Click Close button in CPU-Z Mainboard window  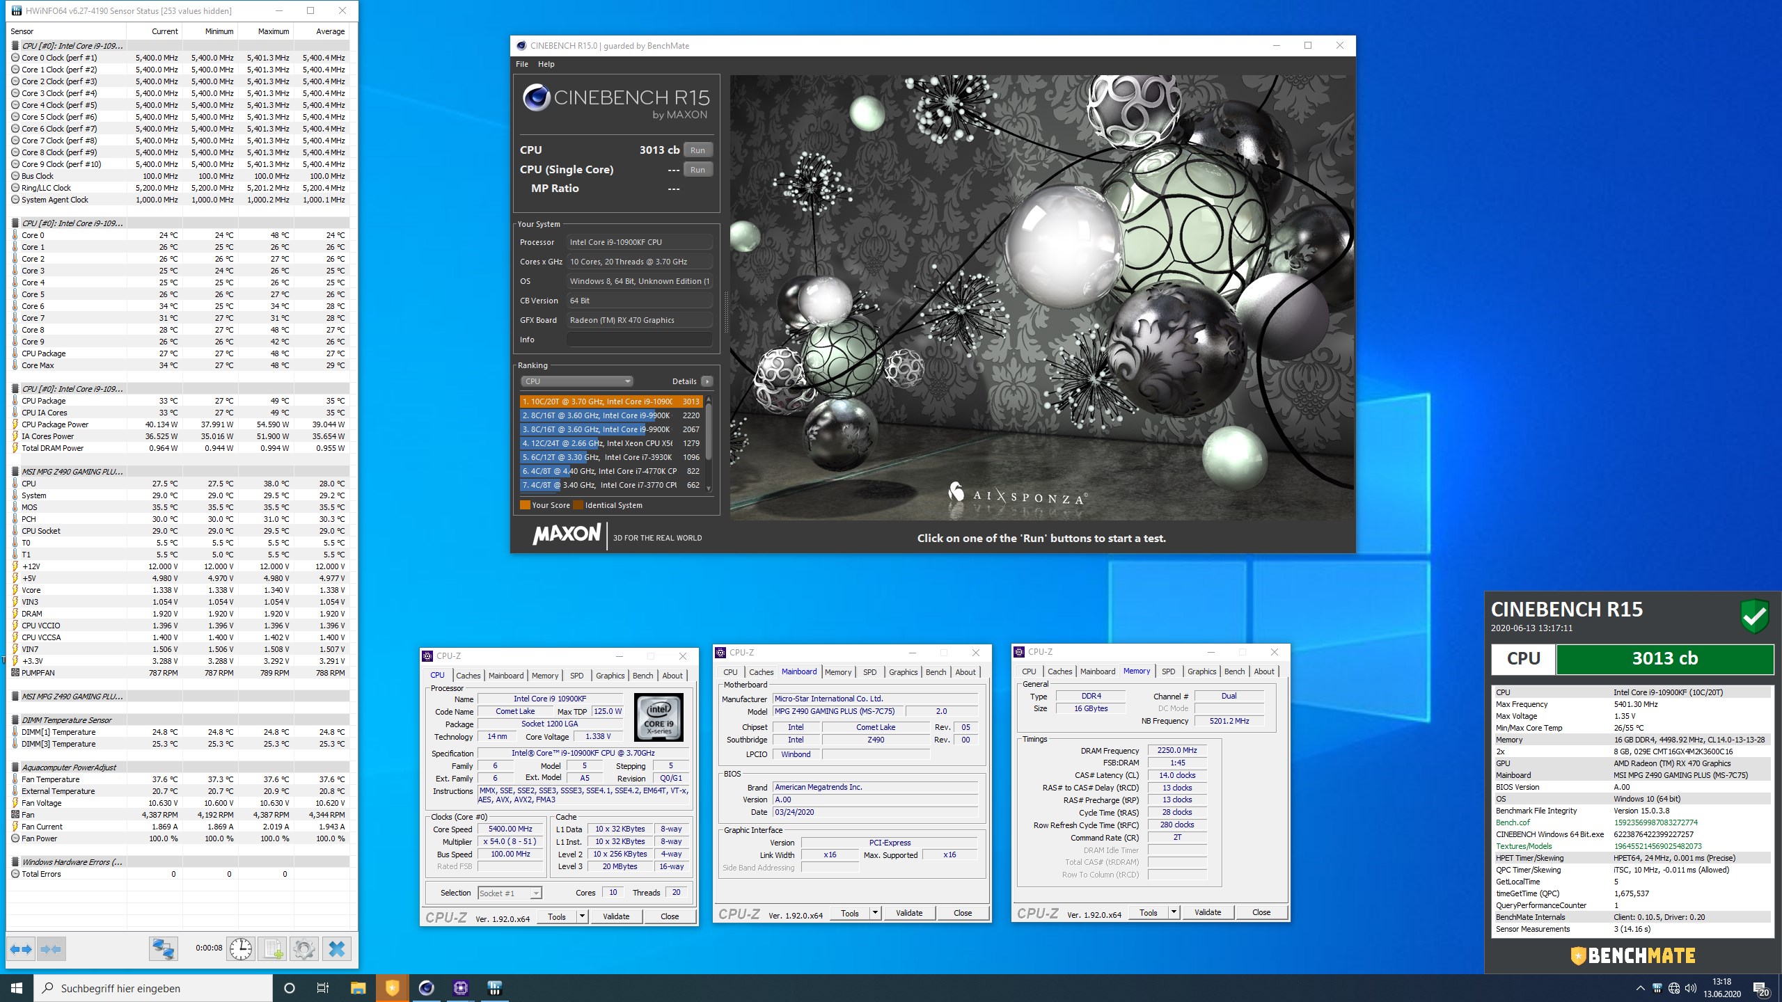tap(963, 913)
